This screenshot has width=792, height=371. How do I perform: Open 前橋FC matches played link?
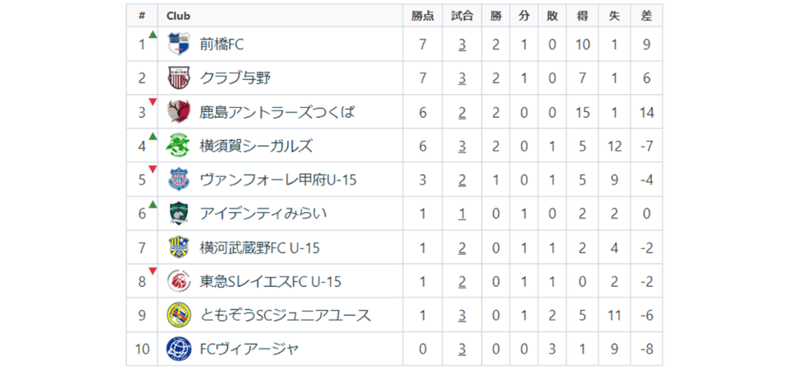click(463, 45)
